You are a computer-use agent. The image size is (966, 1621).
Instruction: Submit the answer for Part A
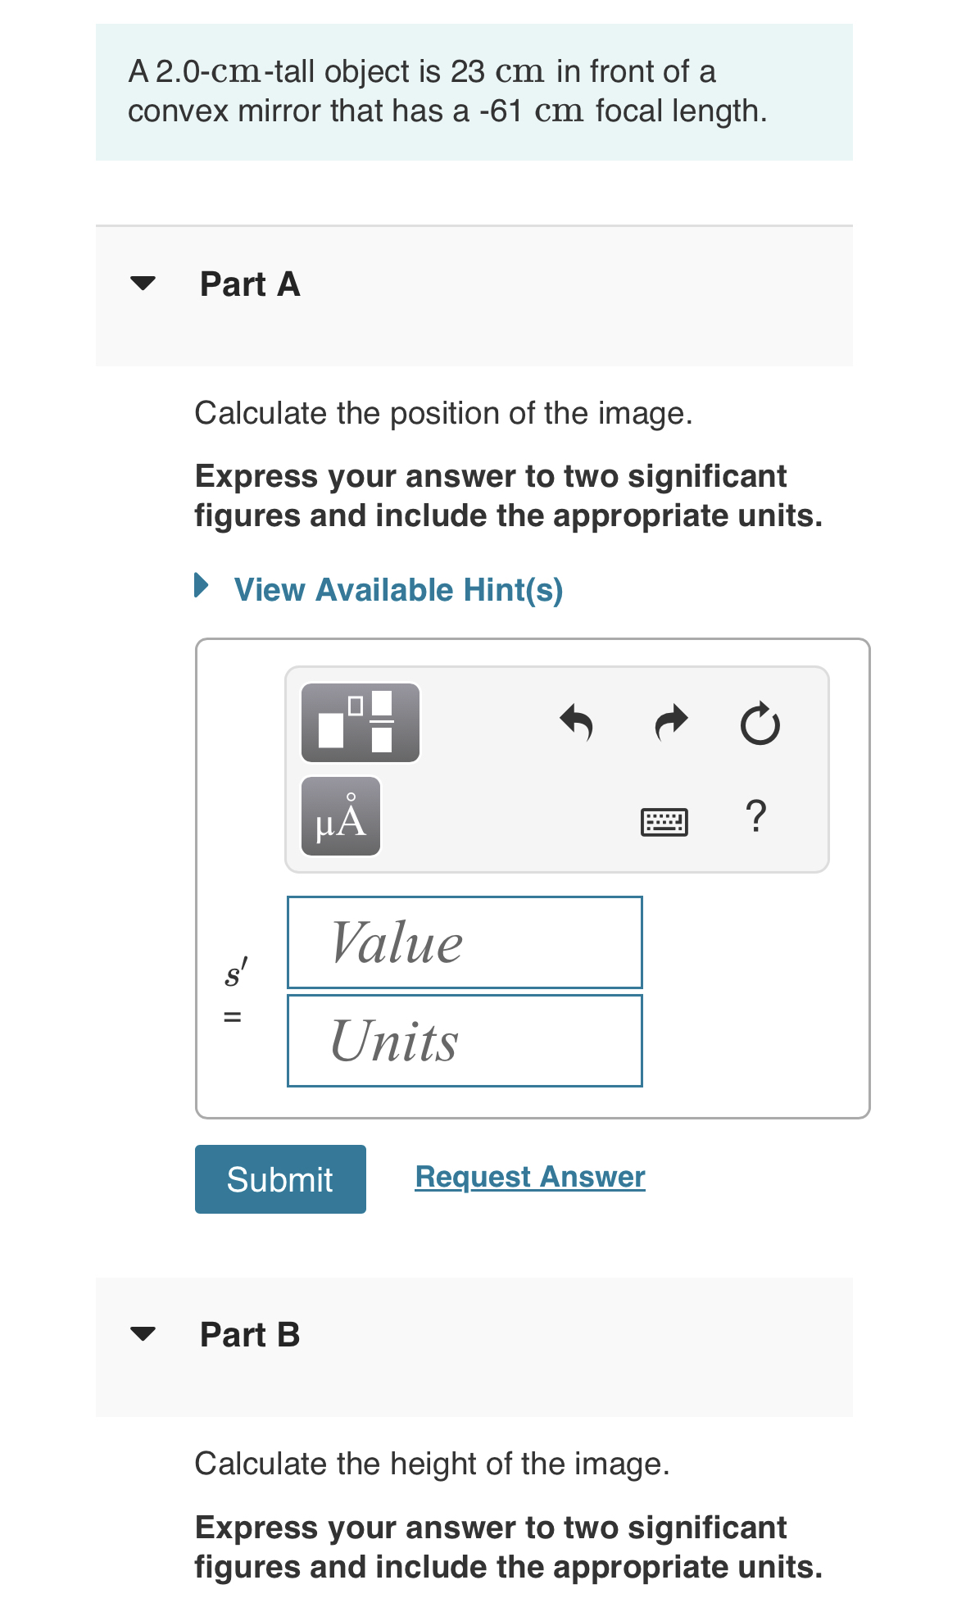coord(279,1178)
